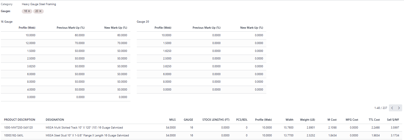Click Sell $/MF value 3.1734
The width and height of the screenshot is (404, 140).
395,135
